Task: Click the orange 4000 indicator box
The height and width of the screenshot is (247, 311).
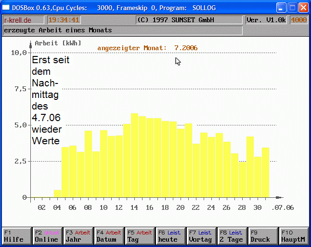Action: (299, 20)
